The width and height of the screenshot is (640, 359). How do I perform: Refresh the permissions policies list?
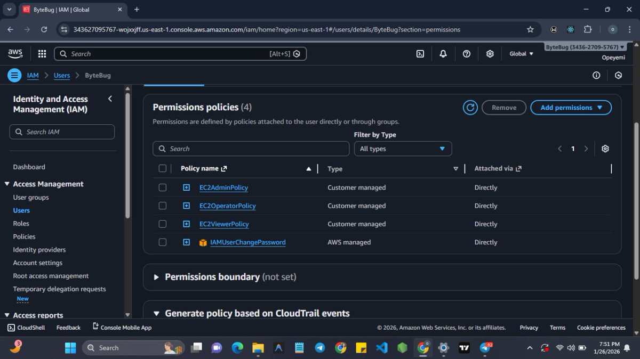pyautogui.click(x=470, y=108)
